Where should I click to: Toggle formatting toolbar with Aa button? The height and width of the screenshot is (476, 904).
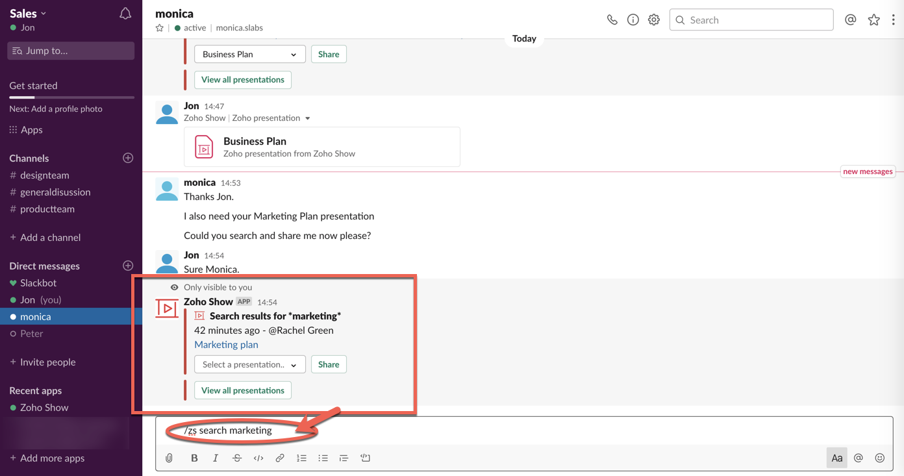coord(837,458)
